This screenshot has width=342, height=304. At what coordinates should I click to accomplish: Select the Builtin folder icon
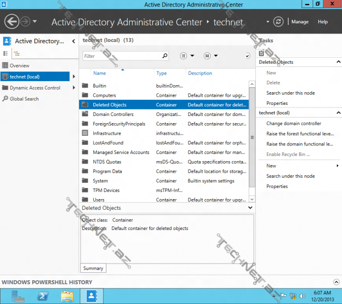click(x=85, y=86)
